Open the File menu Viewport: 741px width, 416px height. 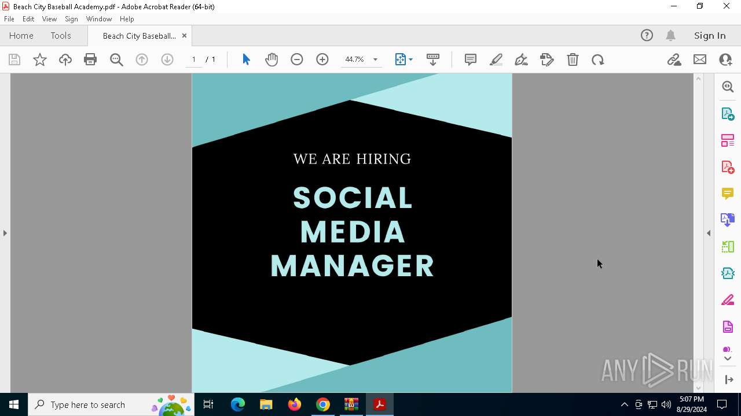pyautogui.click(x=9, y=19)
